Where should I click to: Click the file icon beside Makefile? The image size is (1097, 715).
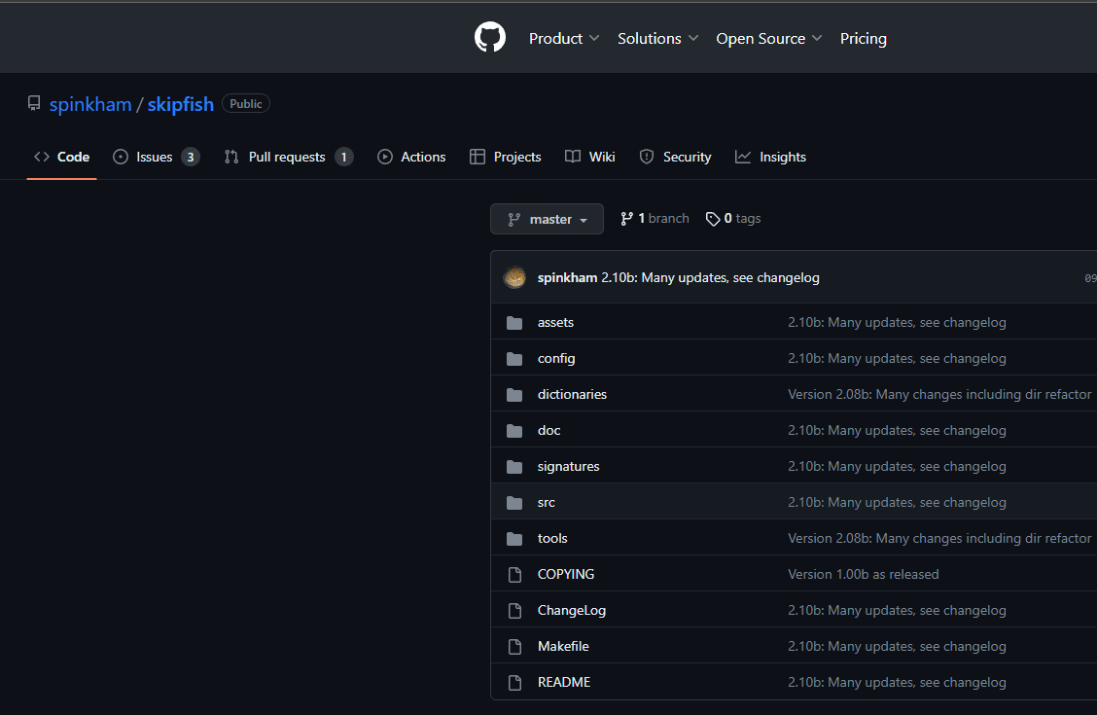pyautogui.click(x=514, y=647)
